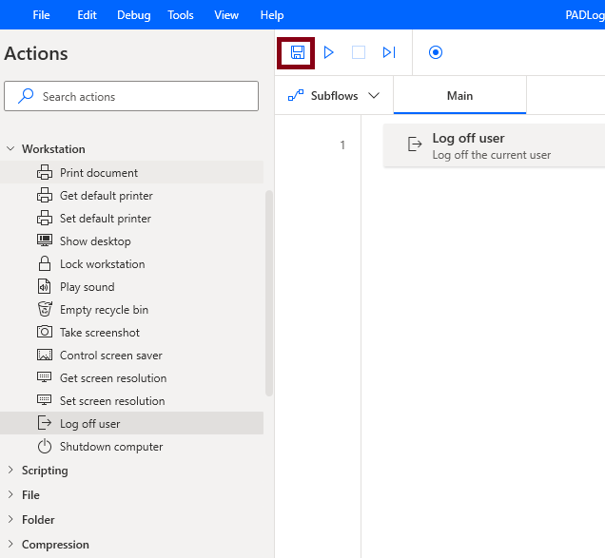Click the printer icon beside Get default printer
605x558 pixels.
[45, 195]
